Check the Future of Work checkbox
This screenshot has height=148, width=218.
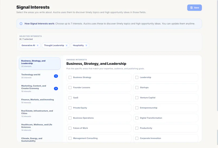click(x=70, y=128)
